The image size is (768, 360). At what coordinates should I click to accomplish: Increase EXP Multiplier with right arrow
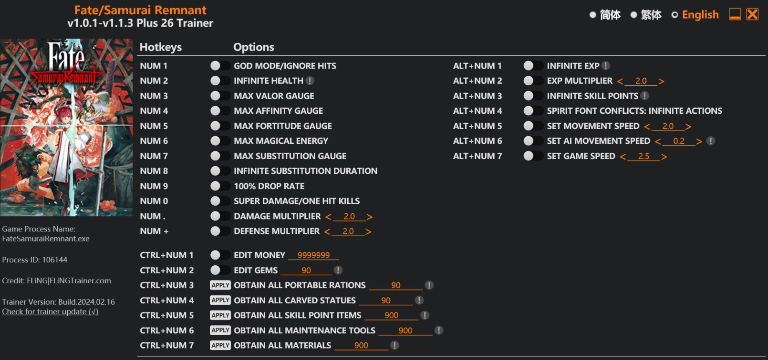661,82
